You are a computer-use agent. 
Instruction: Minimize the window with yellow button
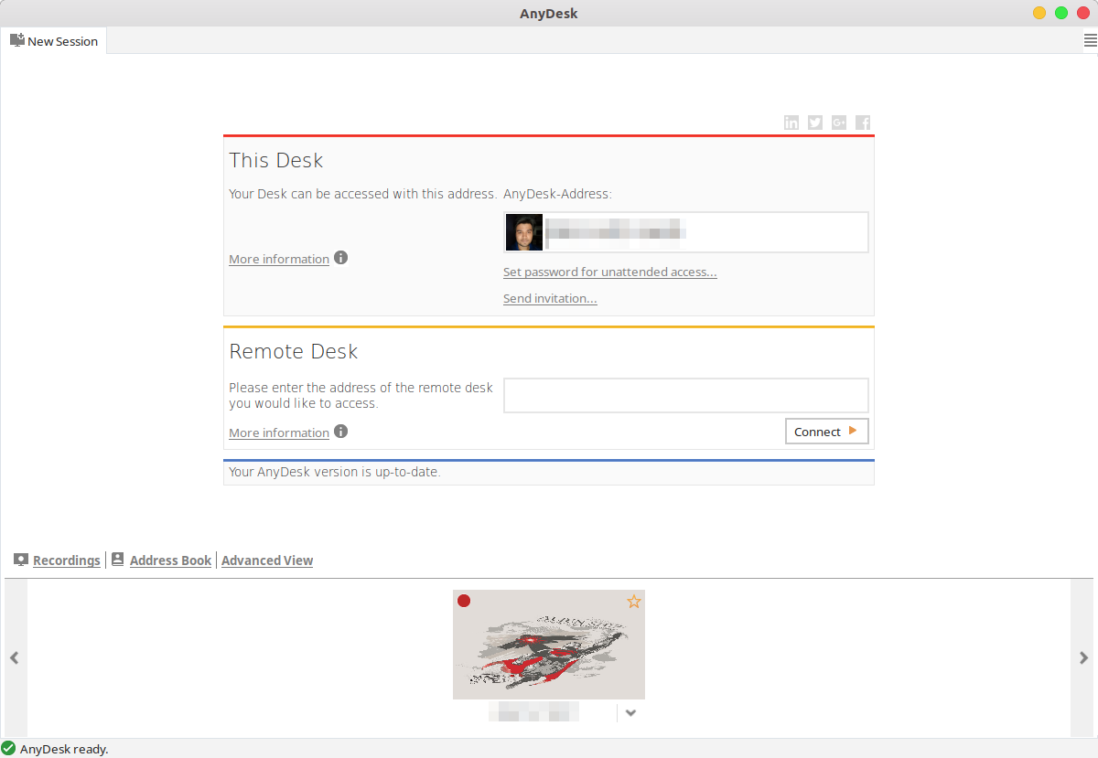1039,13
